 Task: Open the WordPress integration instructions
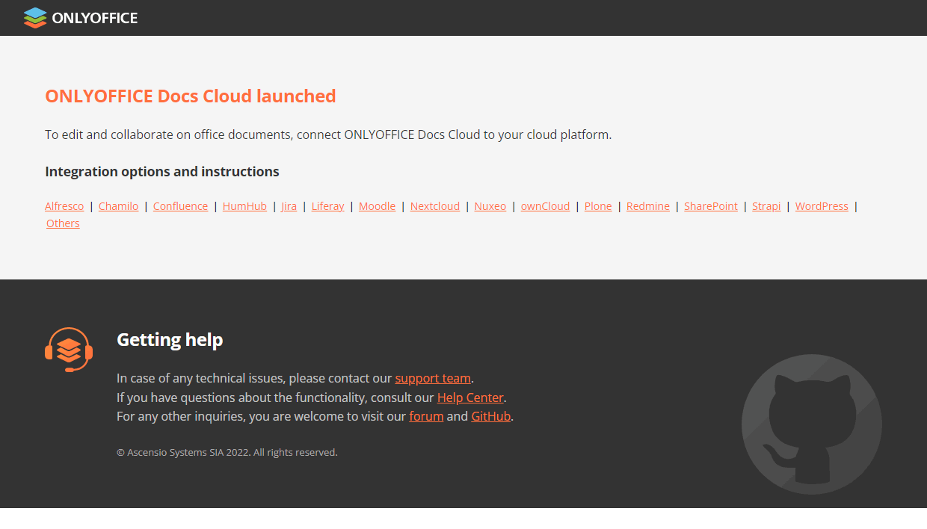822,206
